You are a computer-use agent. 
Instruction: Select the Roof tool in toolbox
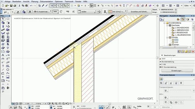(x=8, y=30)
